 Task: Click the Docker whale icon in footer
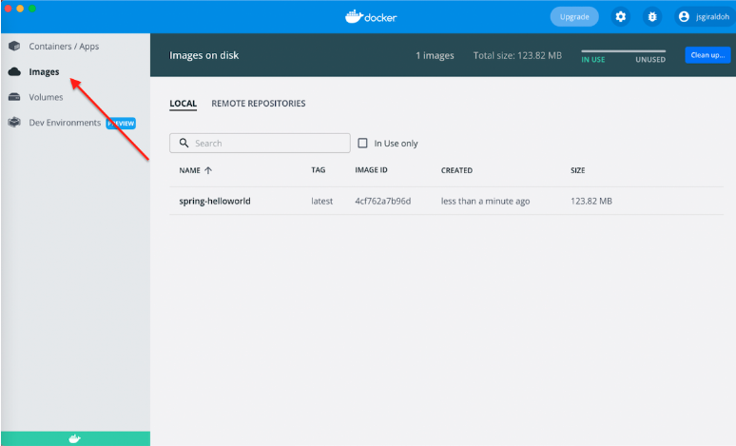pyautogui.click(x=75, y=438)
